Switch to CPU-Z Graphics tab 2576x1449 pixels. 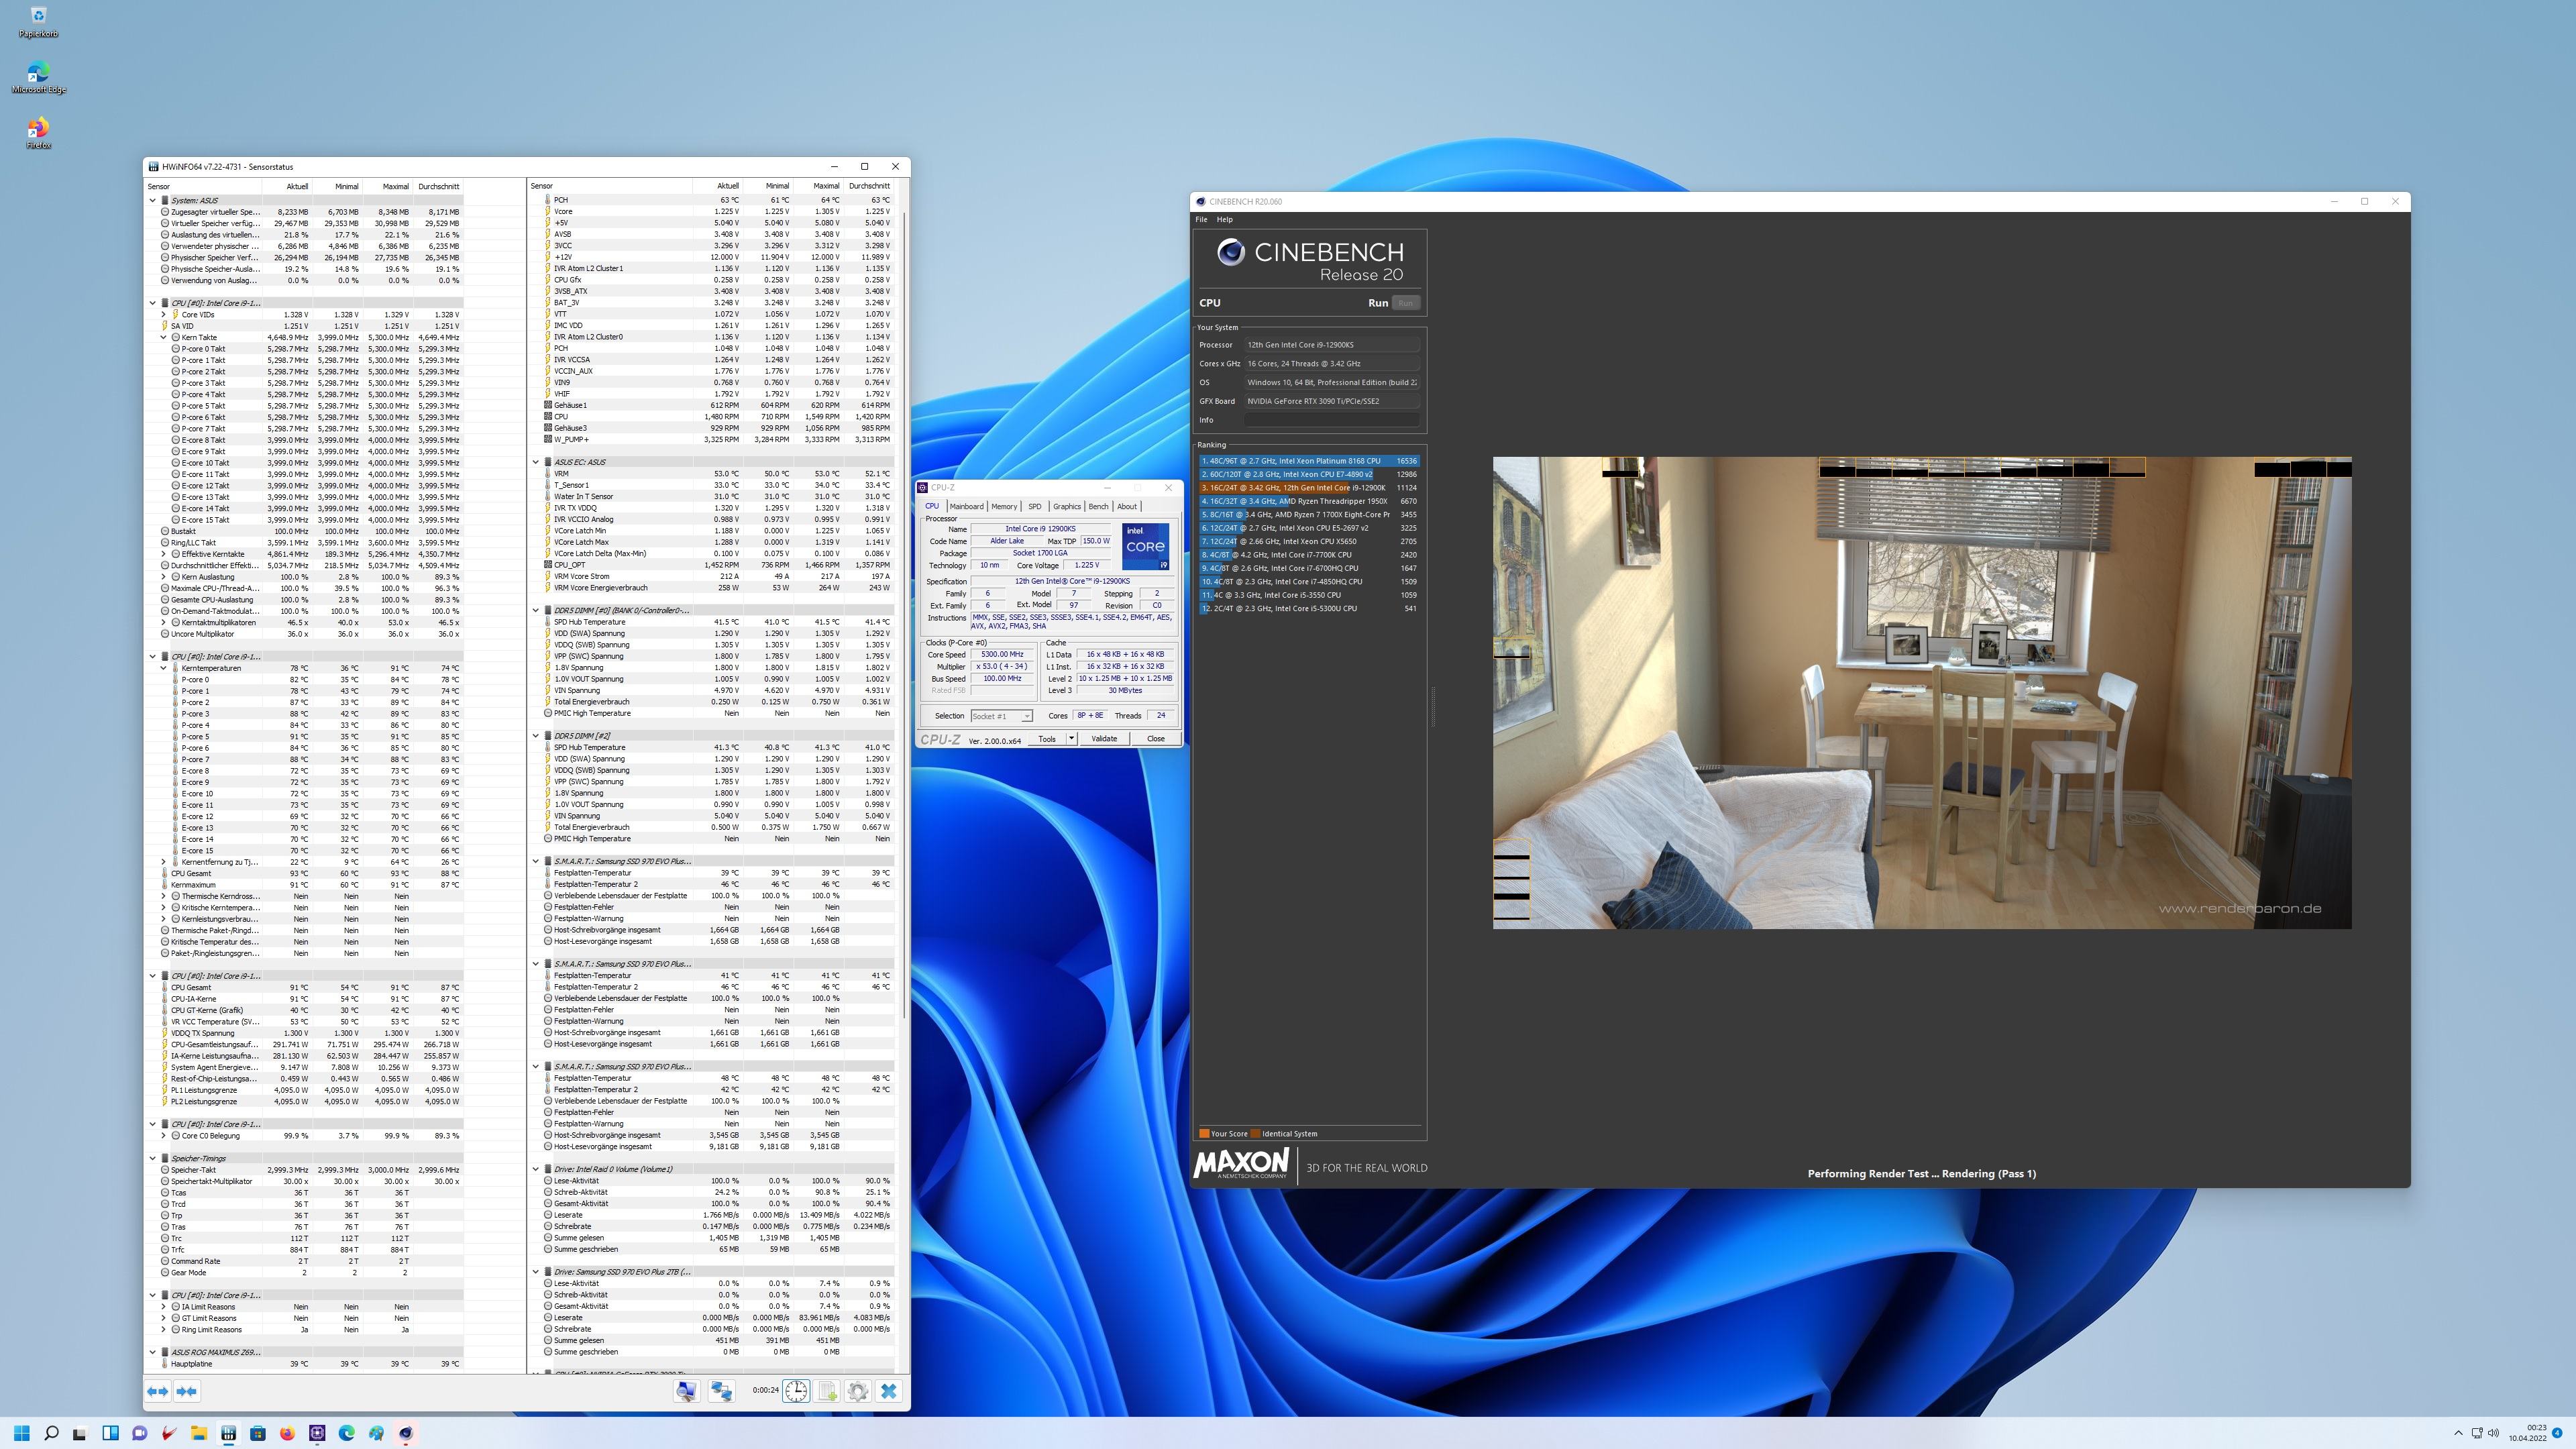point(1067,506)
